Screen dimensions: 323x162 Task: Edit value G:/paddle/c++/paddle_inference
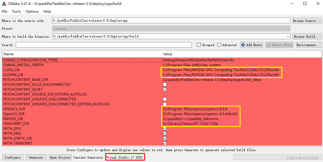pos(190,119)
